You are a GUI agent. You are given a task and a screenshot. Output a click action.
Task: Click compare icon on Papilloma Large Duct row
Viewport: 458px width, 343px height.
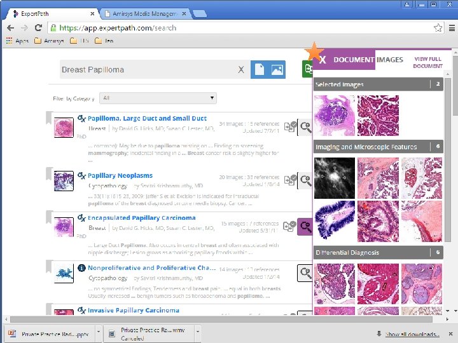290,127
